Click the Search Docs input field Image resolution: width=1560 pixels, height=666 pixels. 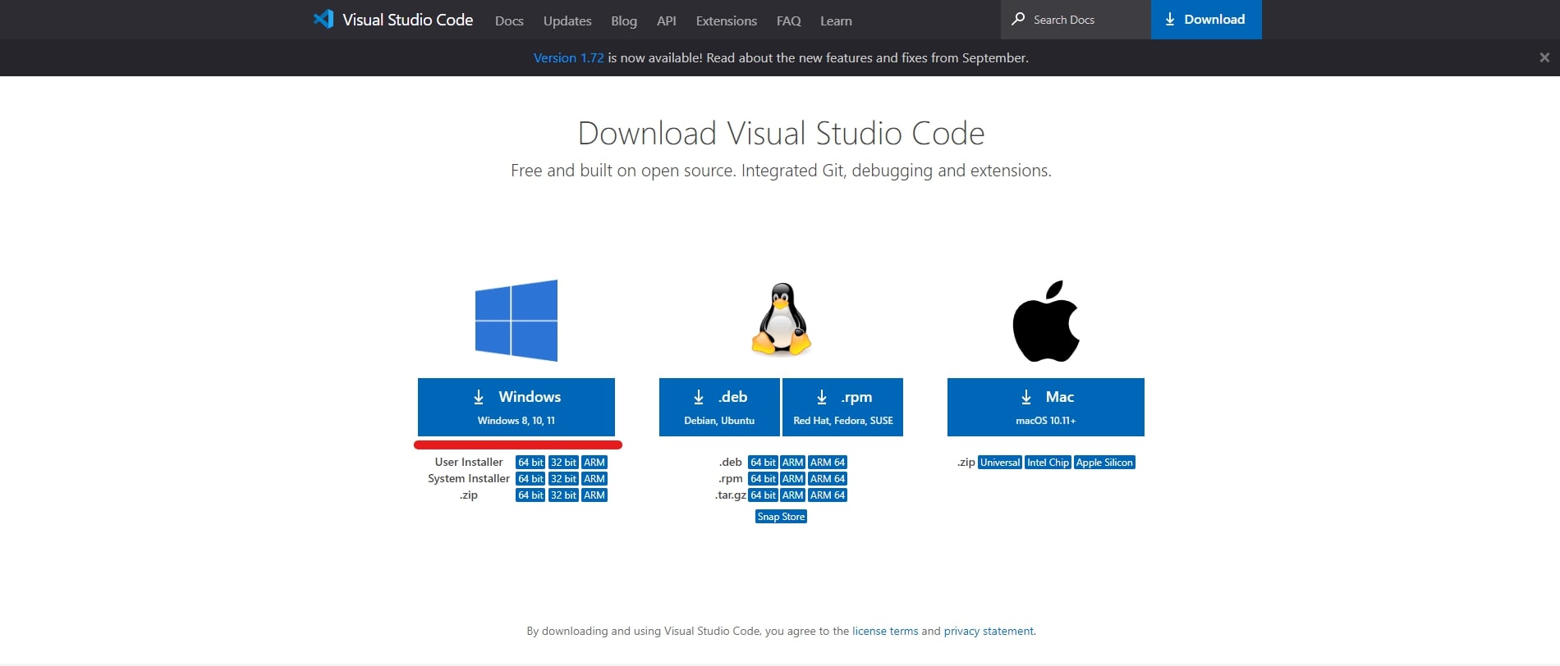tap(1076, 20)
